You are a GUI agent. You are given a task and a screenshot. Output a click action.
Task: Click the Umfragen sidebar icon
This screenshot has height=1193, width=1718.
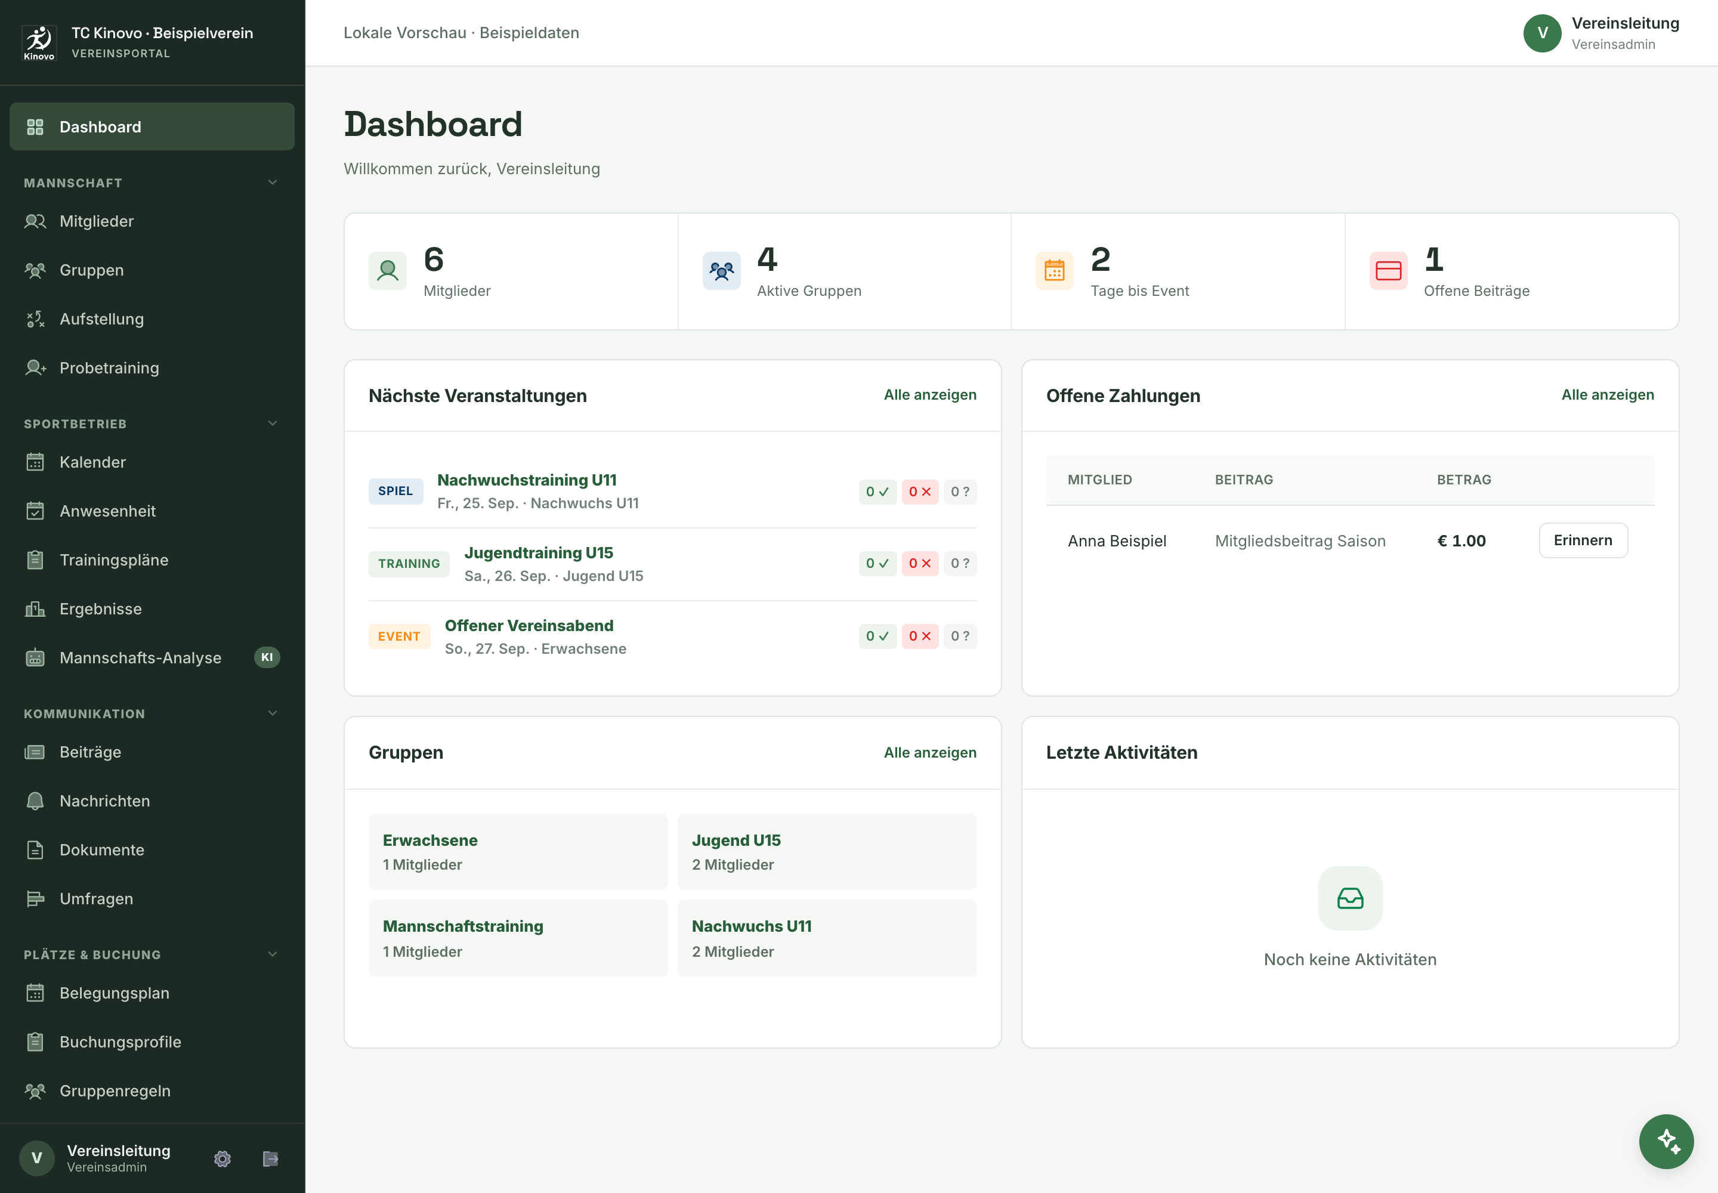pyautogui.click(x=35, y=898)
